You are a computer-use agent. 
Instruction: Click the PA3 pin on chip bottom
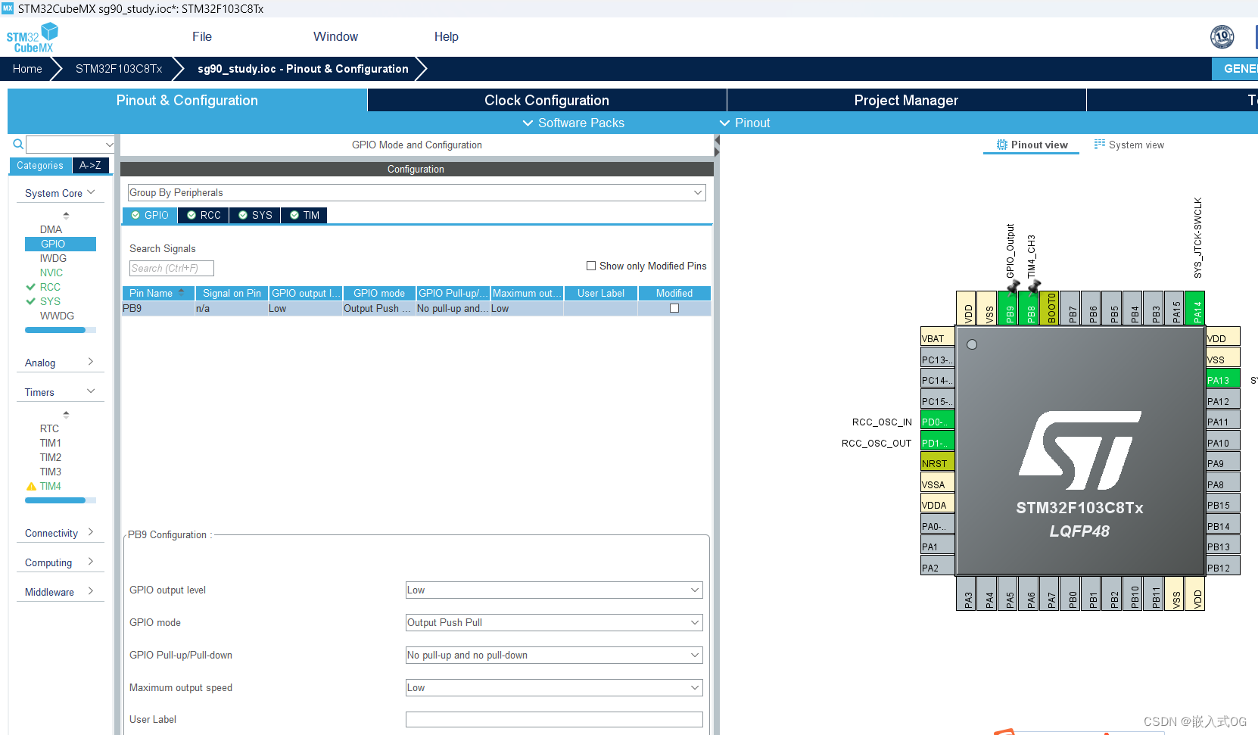coord(967,594)
